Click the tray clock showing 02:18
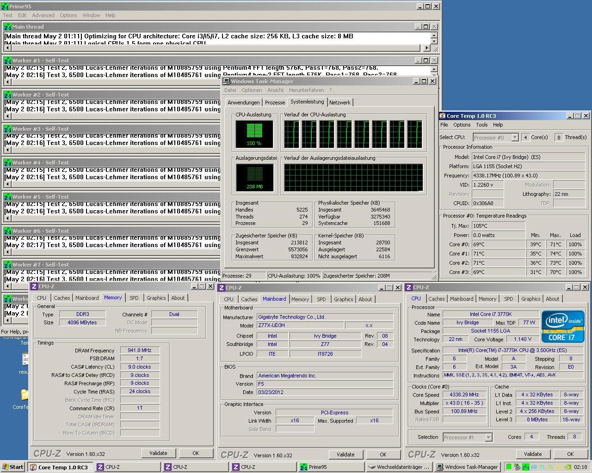Viewport: 592px width, 473px height. (580, 467)
